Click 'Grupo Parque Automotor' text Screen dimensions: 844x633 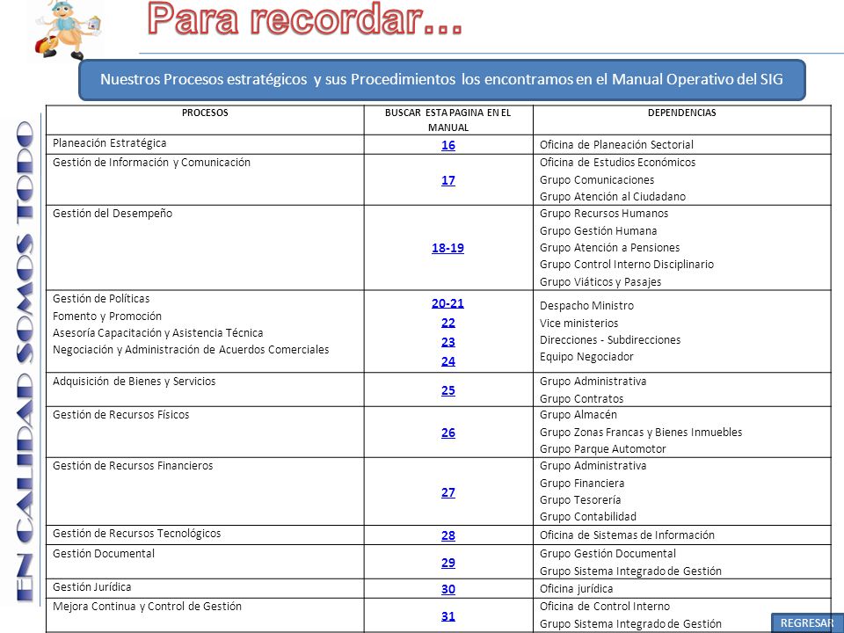(x=602, y=449)
